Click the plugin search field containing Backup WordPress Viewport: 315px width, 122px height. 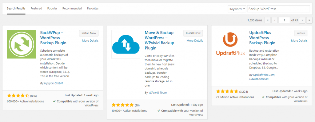click(x=278, y=9)
